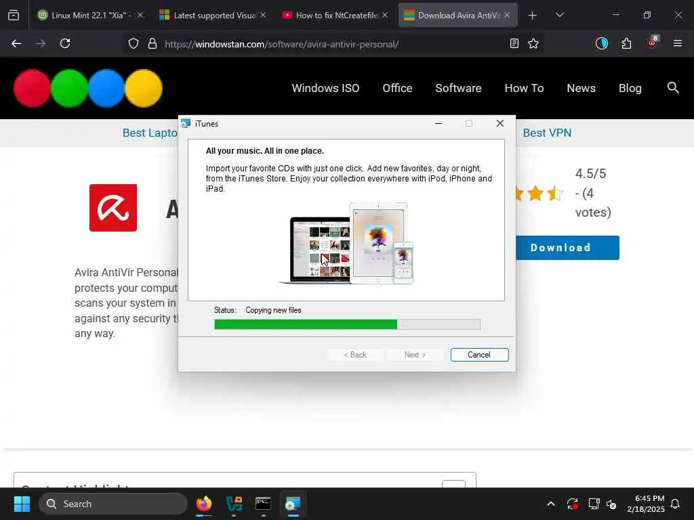694x520 pixels.
Task: Open the Windows ISO menu item
Action: (325, 88)
